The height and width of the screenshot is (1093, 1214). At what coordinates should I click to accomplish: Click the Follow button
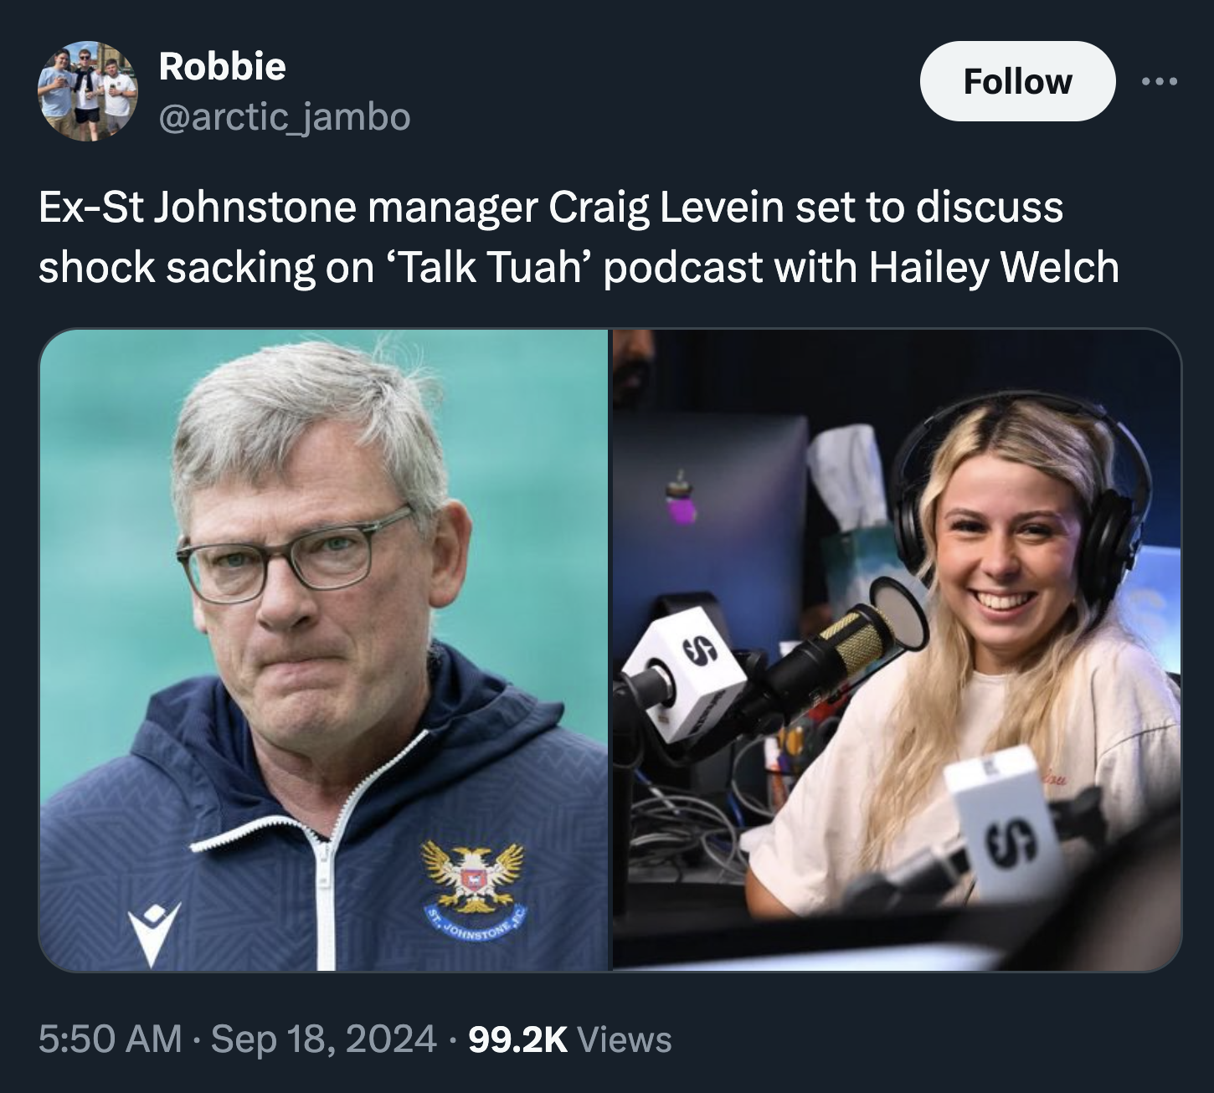point(1017,81)
